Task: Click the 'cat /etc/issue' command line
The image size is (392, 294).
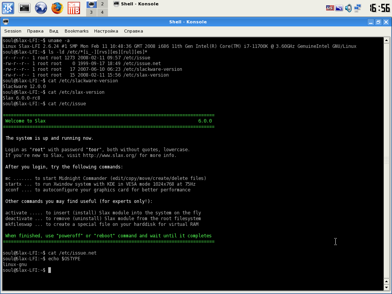Action: pos(67,103)
